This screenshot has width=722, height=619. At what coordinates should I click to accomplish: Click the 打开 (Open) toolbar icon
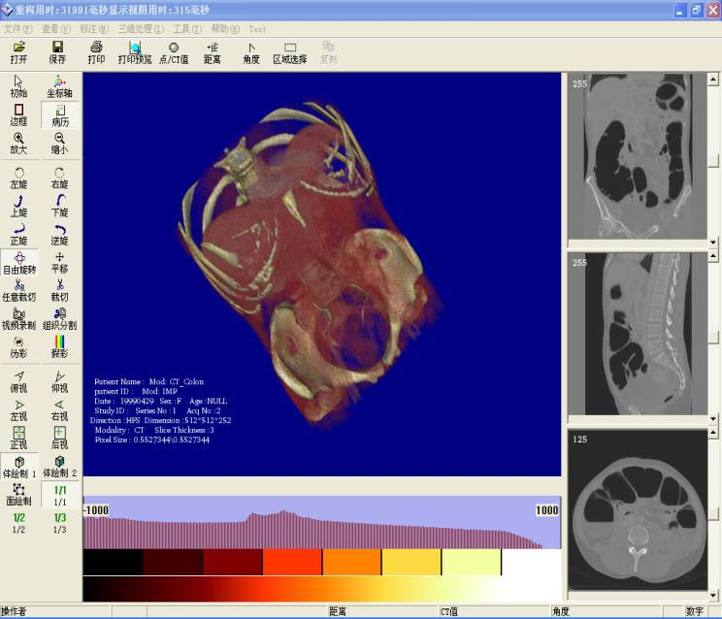click(x=18, y=52)
